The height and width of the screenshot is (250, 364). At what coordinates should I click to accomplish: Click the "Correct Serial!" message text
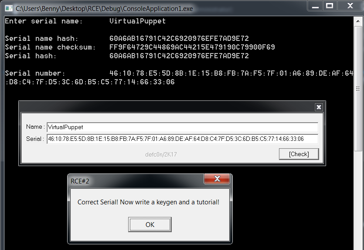coord(148,202)
